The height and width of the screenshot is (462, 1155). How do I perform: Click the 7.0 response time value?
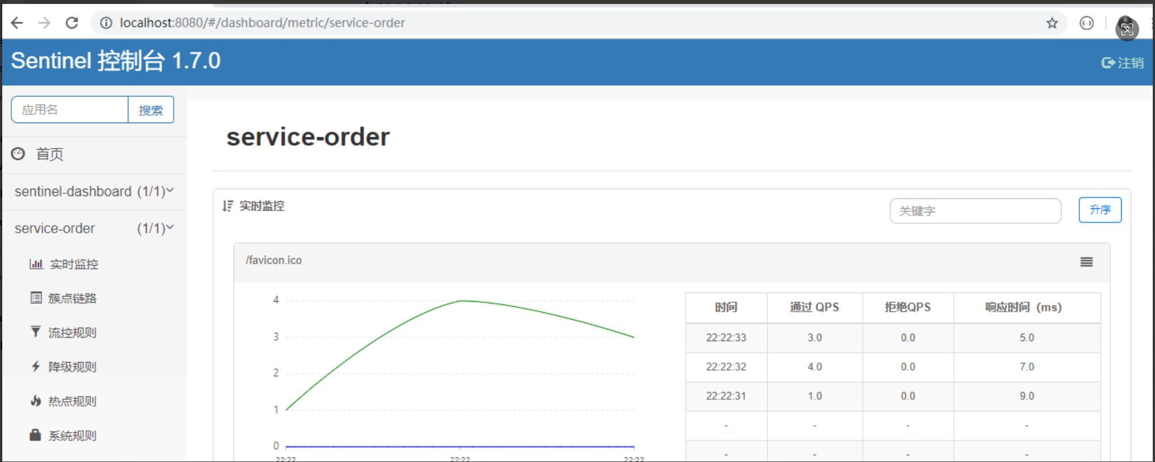pyautogui.click(x=1027, y=367)
